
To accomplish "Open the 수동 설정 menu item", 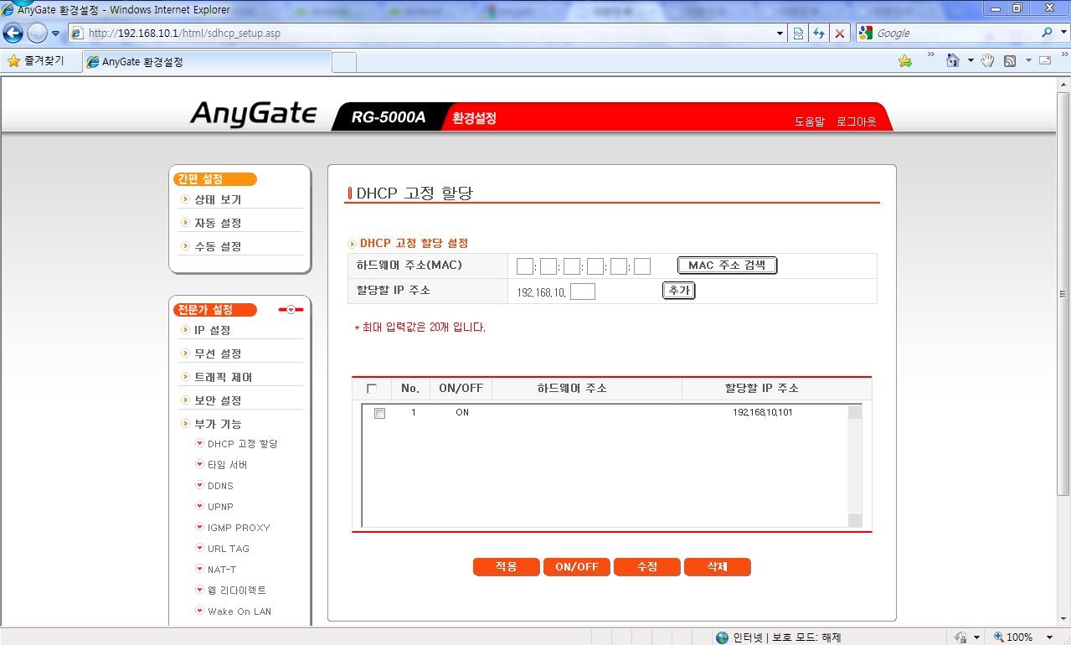I will pyautogui.click(x=218, y=247).
